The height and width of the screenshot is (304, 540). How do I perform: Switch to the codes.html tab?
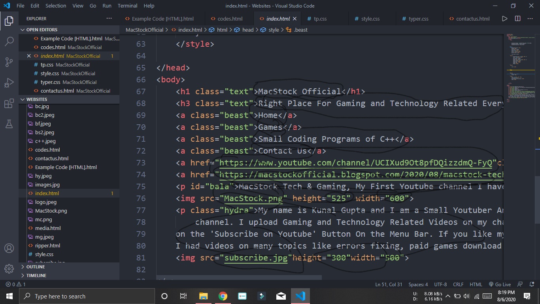(x=230, y=19)
